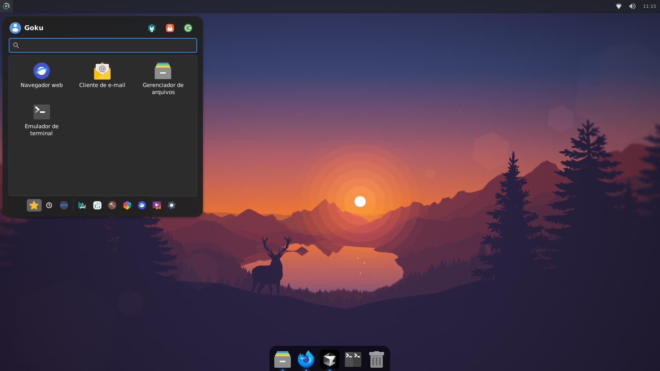Open the Trash from the dock

pyautogui.click(x=376, y=359)
